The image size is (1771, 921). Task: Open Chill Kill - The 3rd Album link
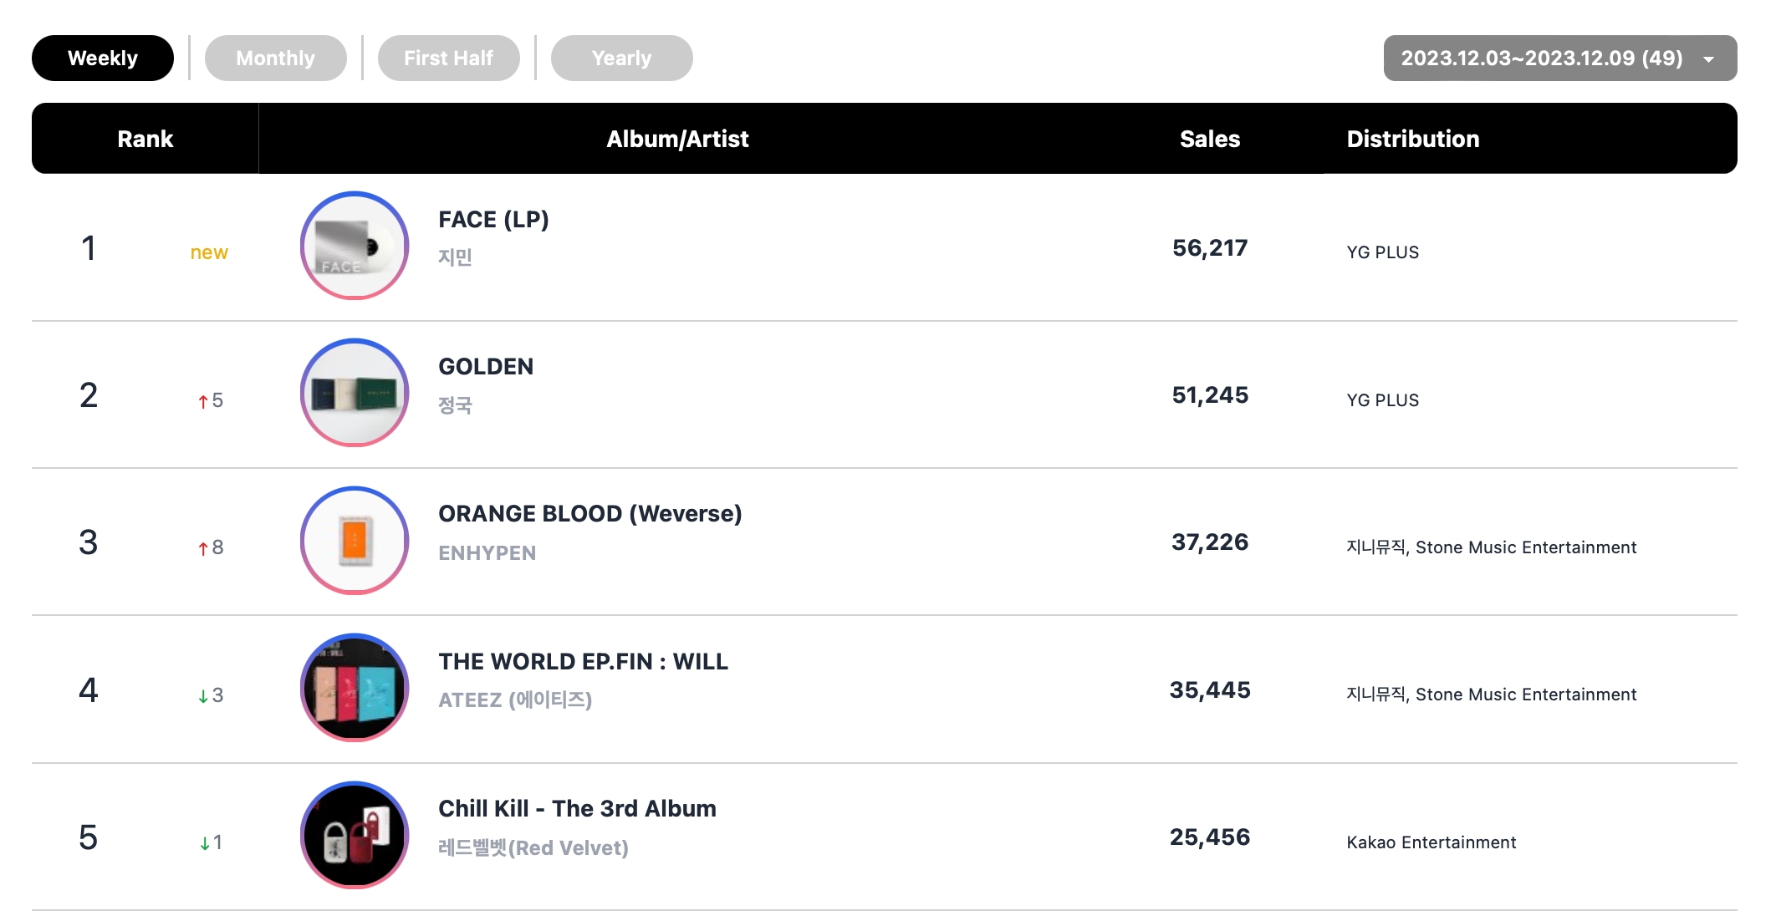point(577,809)
